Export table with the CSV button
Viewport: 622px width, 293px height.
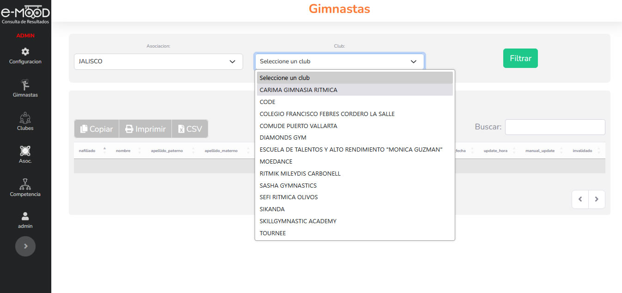190,129
